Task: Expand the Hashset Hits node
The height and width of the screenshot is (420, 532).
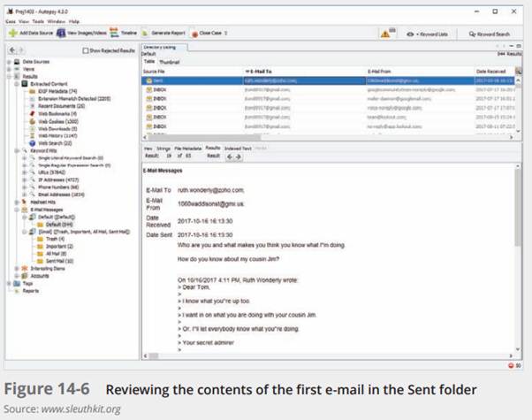Action: (17, 202)
